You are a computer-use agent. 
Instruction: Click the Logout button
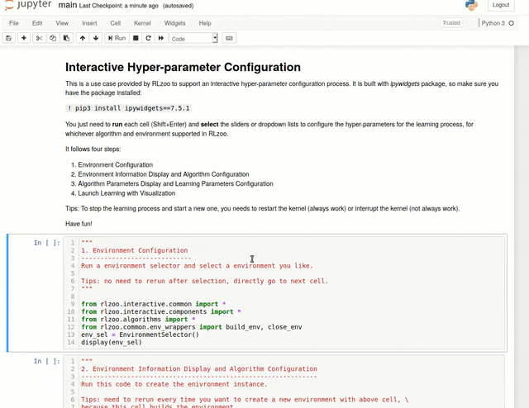pyautogui.click(x=501, y=5)
